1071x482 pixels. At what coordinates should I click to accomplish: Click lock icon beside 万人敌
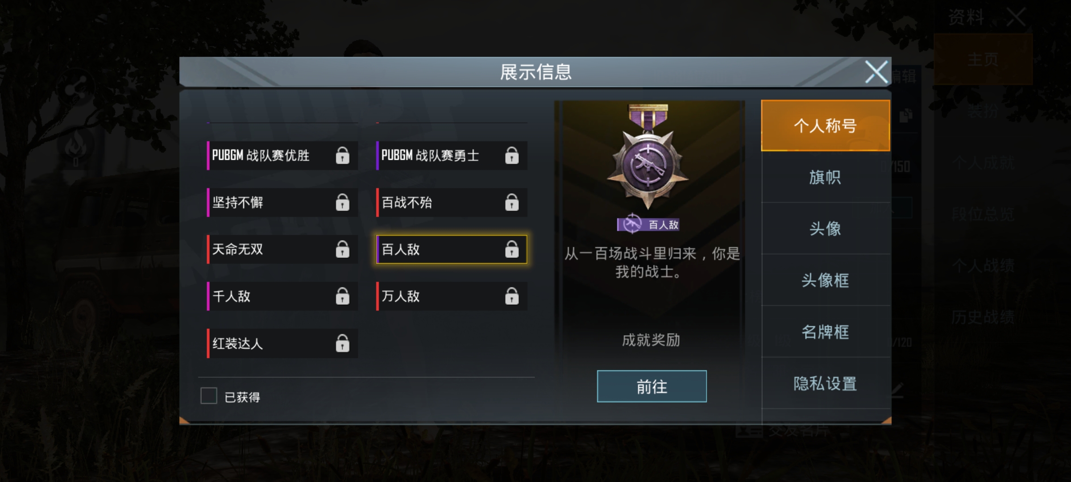coord(512,296)
